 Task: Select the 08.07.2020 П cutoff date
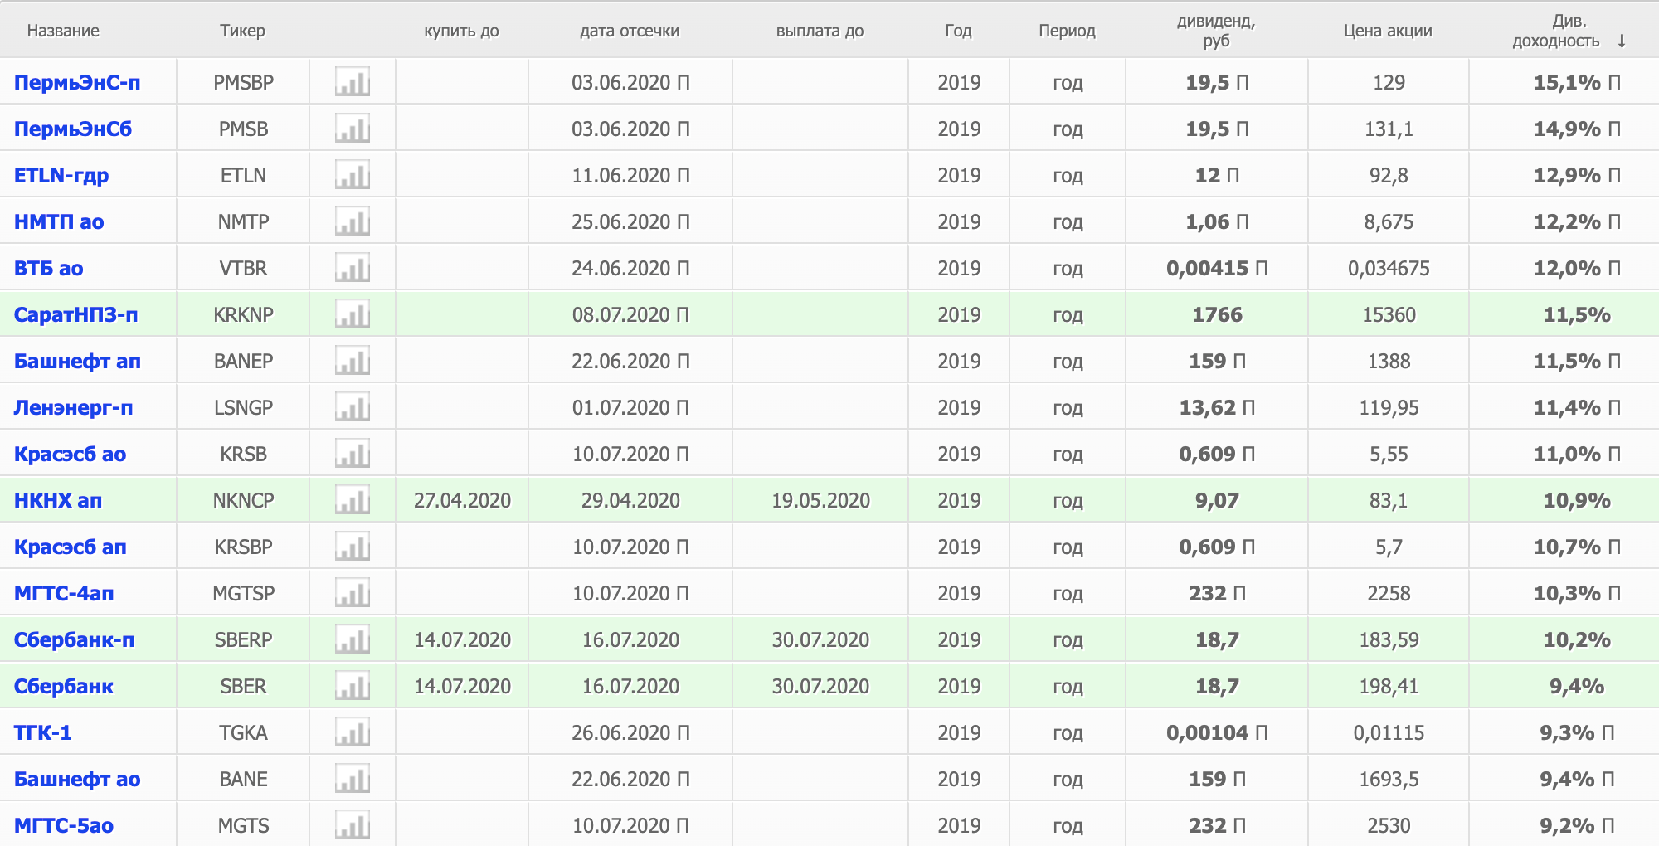pyautogui.click(x=630, y=314)
